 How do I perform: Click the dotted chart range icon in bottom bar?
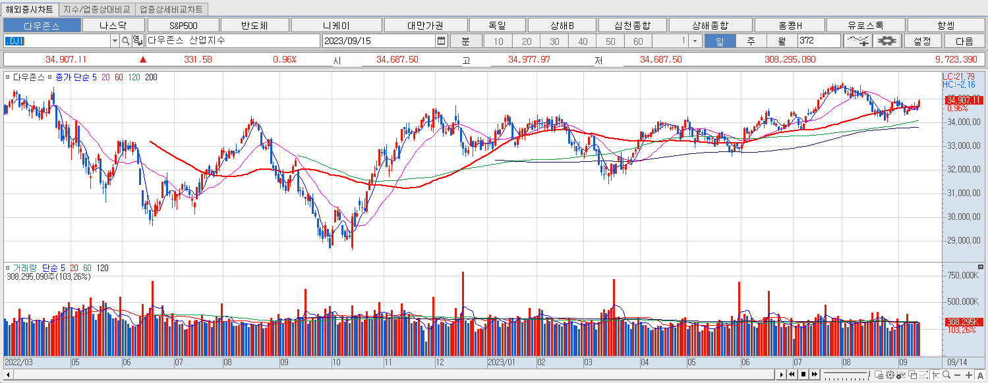tap(923, 374)
